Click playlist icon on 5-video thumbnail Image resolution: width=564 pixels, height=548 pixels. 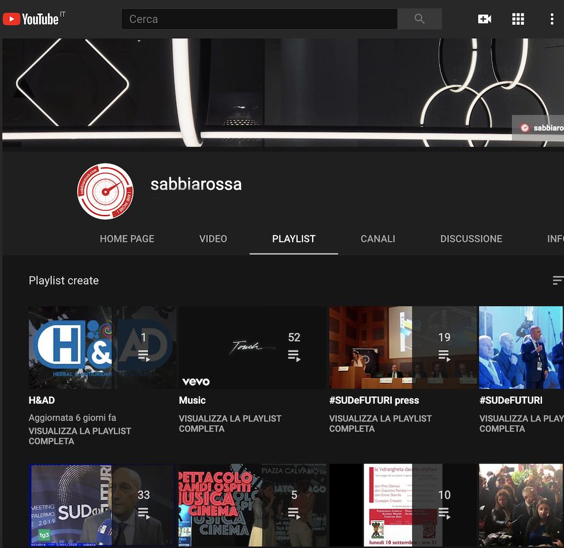pos(294,513)
